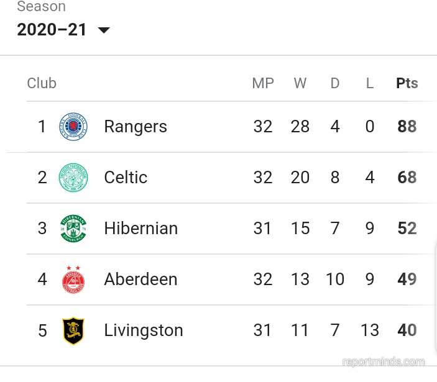Open the Celtic team link

(x=126, y=178)
